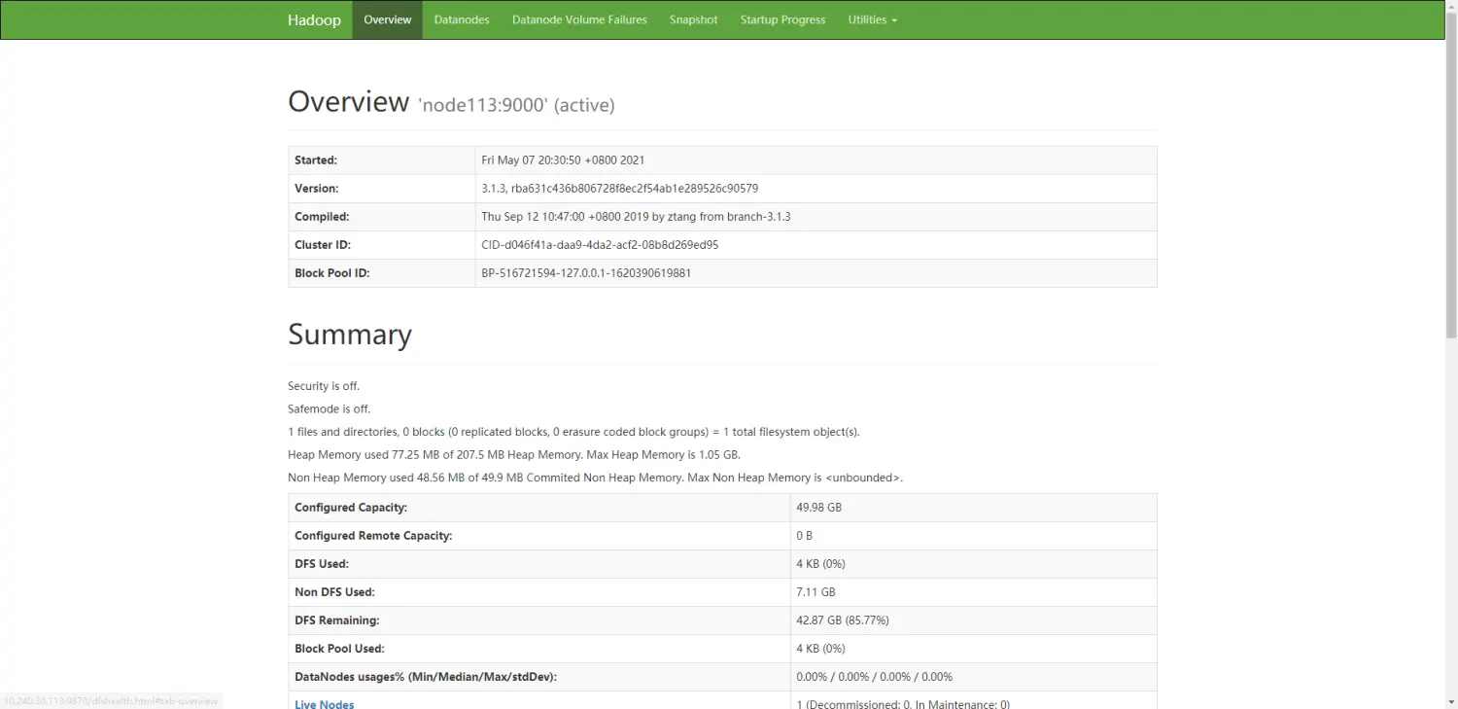Open the Datanodes tab
The width and height of the screenshot is (1458, 709).
(462, 19)
